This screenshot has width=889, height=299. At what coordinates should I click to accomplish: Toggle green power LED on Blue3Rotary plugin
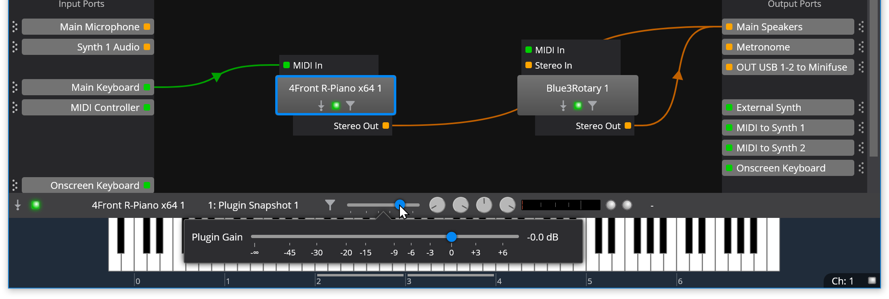point(578,106)
